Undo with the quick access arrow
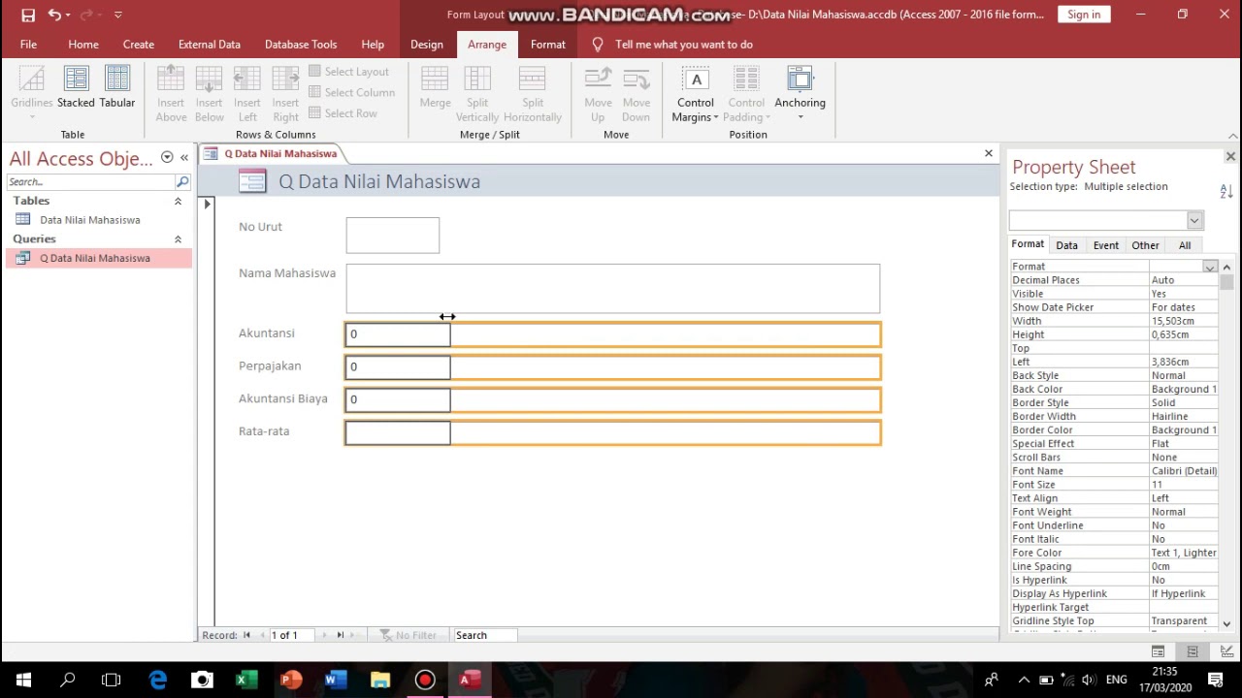The image size is (1242, 698). click(54, 15)
